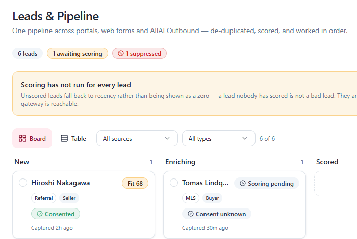Click the All types chevron arrow
The height and width of the screenshot is (239, 357).
point(245,138)
